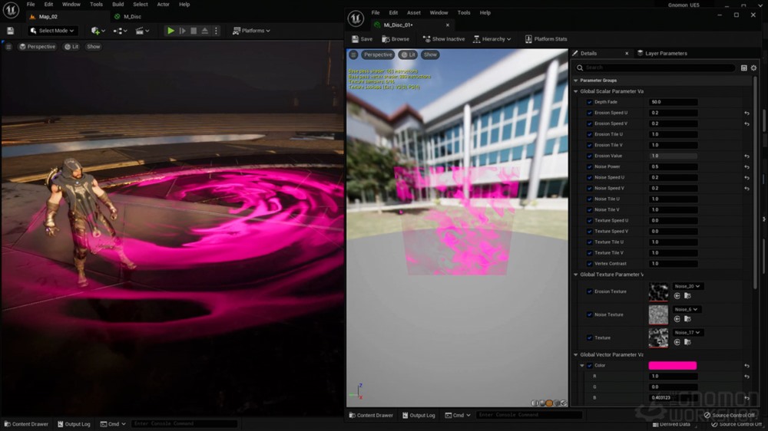Image resolution: width=768 pixels, height=431 pixels.
Task: Select the orange sphere preview mesh shape icon
Action: click(x=549, y=403)
